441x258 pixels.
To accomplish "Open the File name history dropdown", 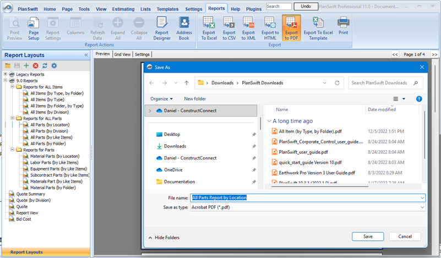I will click(422, 198).
